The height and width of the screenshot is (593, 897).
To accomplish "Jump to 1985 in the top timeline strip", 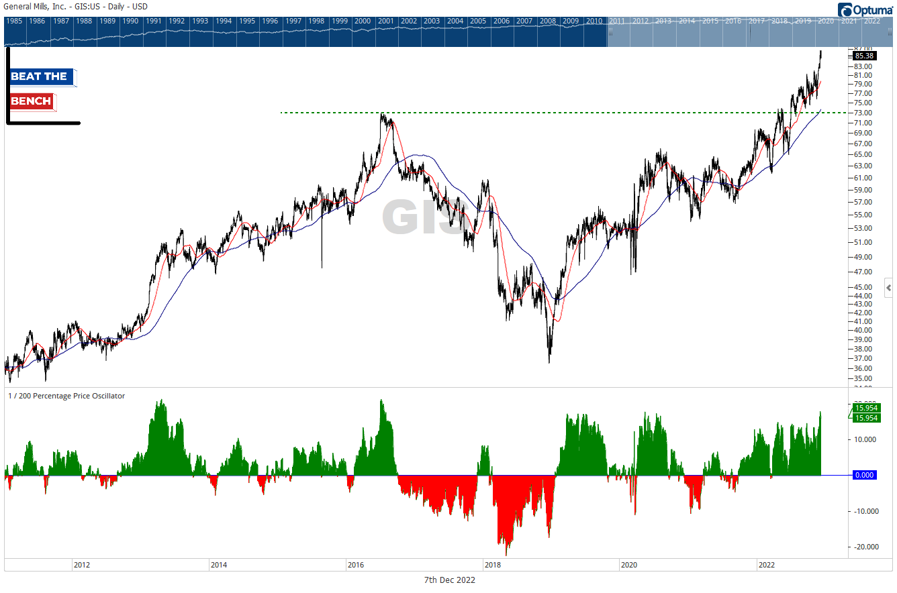I will (x=14, y=21).
